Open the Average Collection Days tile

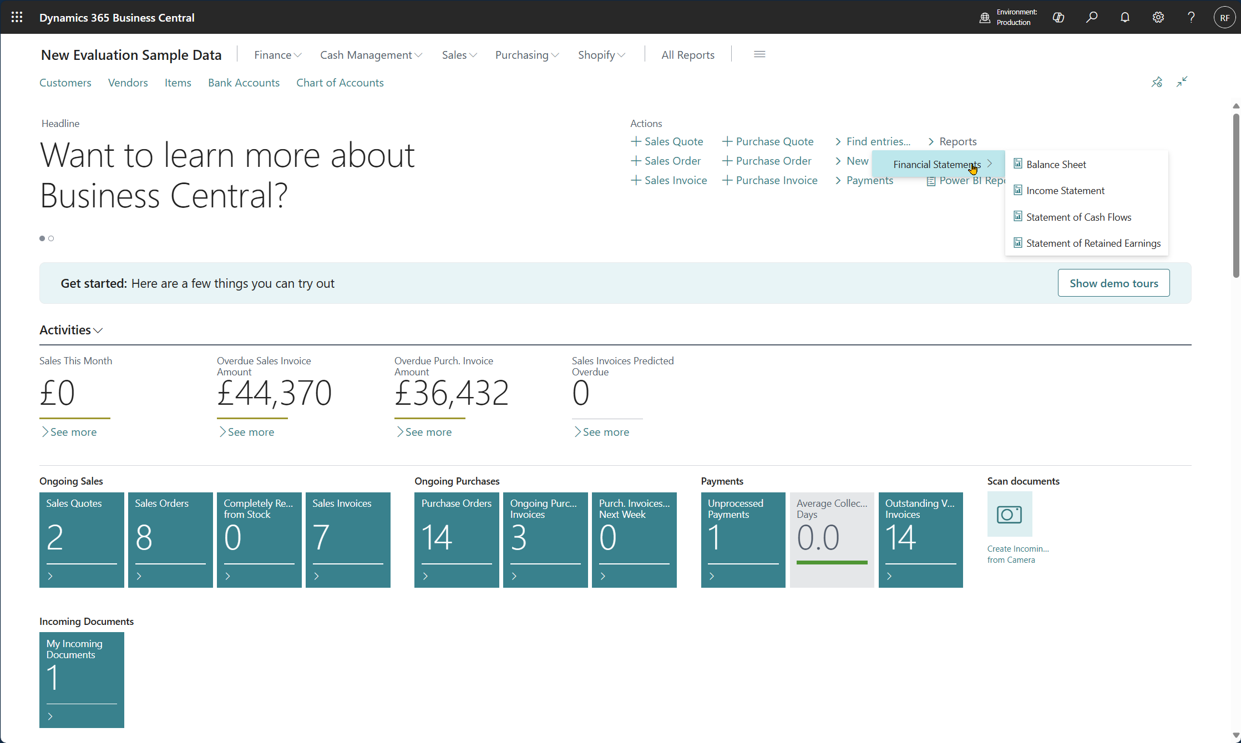click(832, 540)
